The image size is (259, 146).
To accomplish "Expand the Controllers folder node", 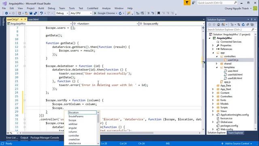I will point(213,97).
